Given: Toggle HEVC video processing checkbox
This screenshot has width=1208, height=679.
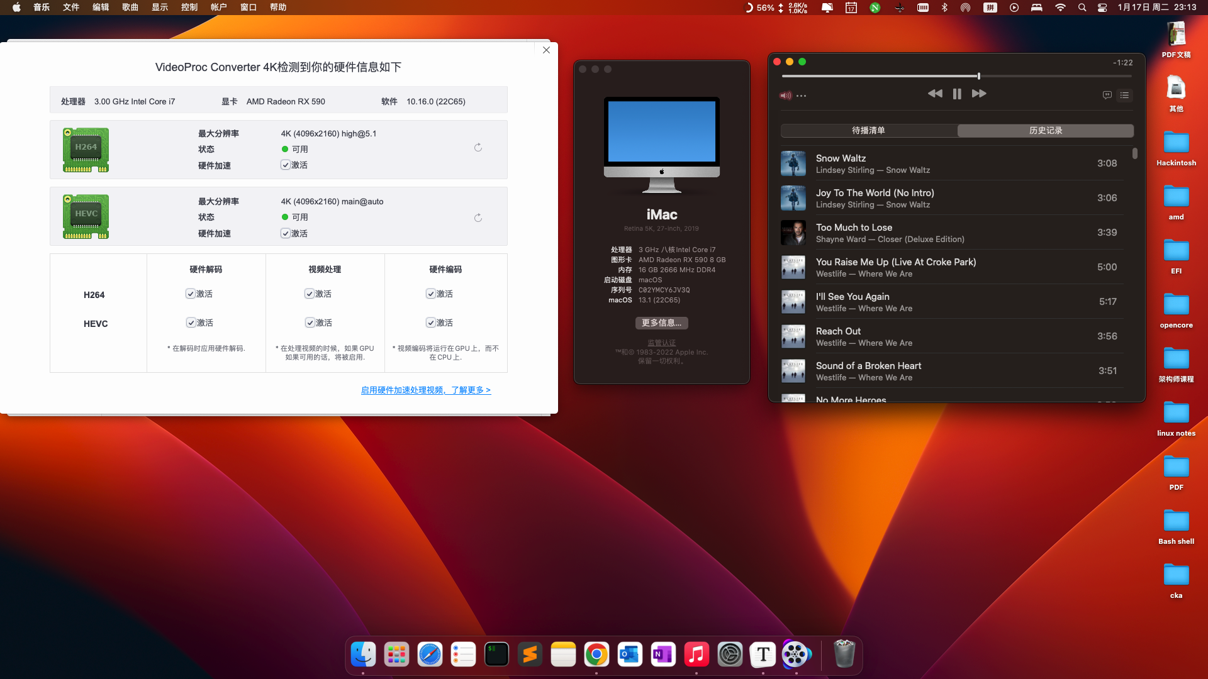Looking at the screenshot, I should tap(310, 323).
